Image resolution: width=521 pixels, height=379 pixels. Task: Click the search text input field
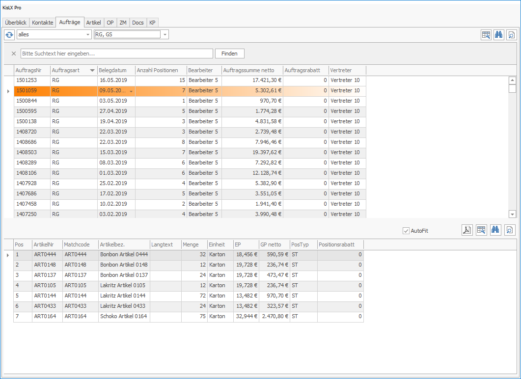click(117, 54)
